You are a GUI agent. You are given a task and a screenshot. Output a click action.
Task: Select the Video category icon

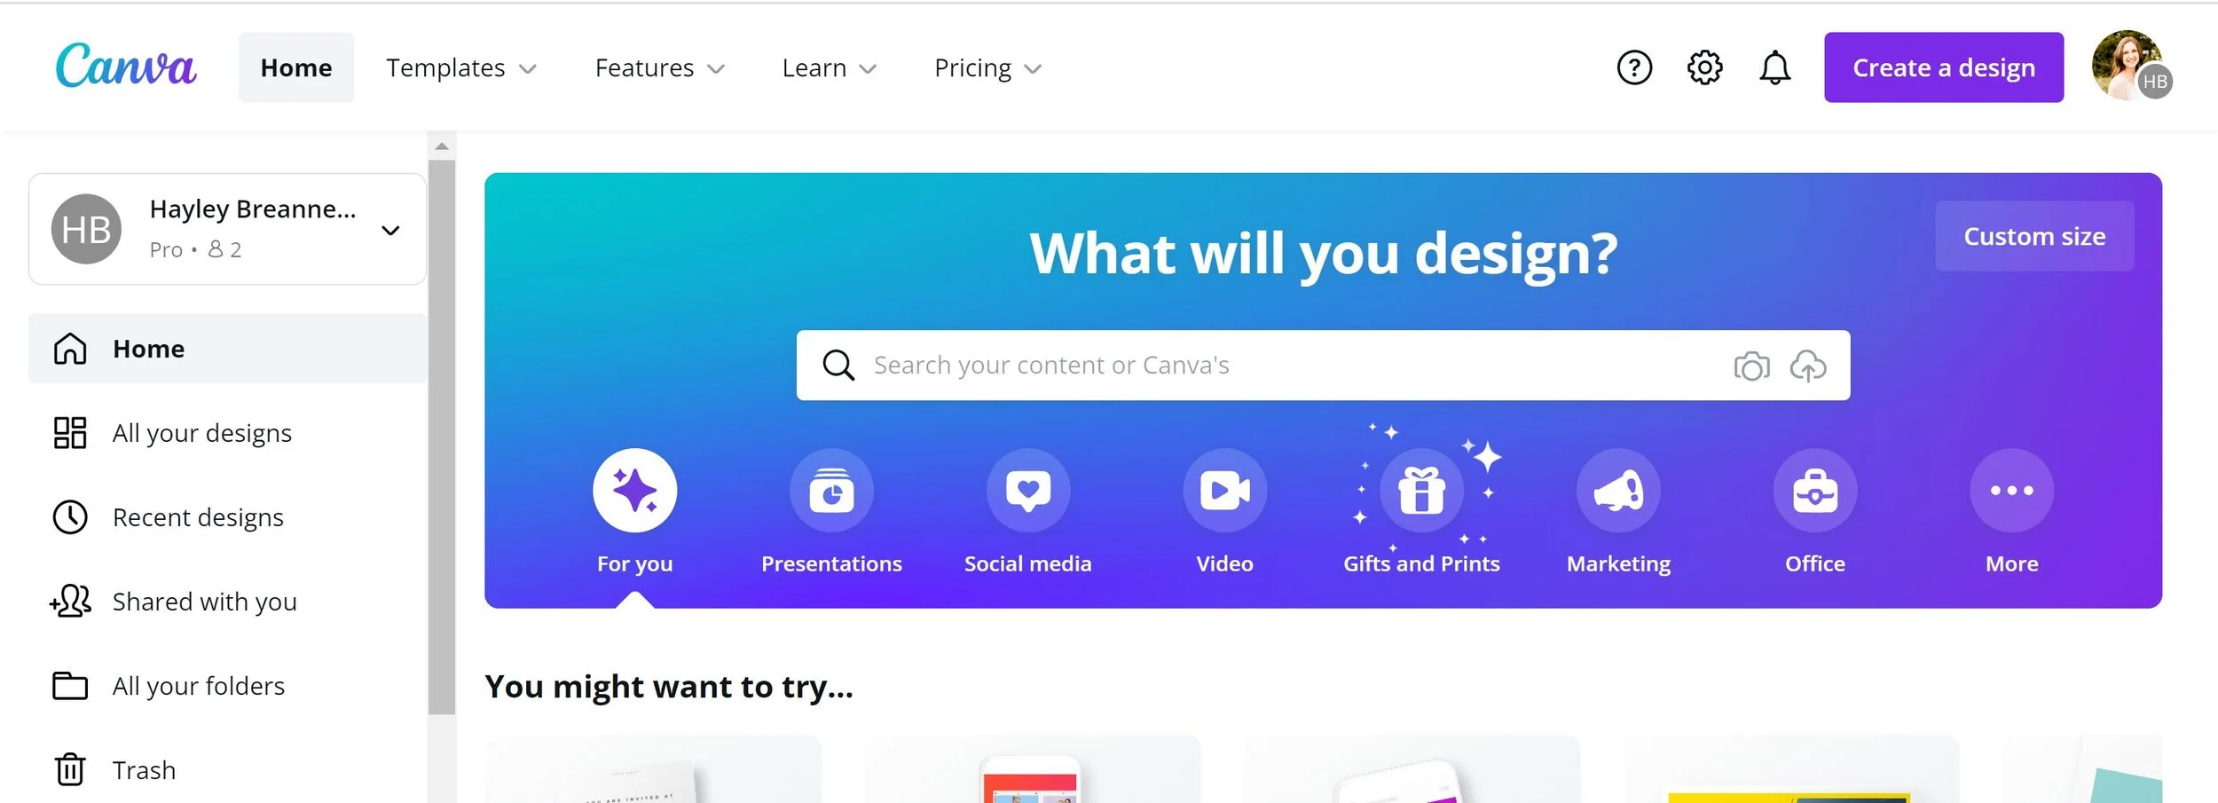click(x=1224, y=491)
